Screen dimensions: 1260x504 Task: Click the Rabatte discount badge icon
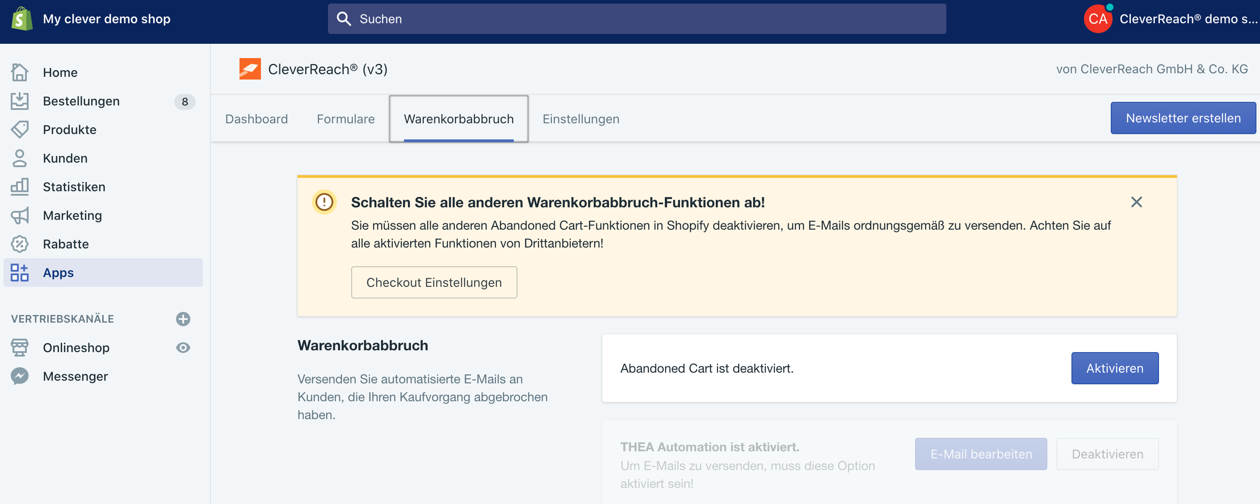(20, 244)
